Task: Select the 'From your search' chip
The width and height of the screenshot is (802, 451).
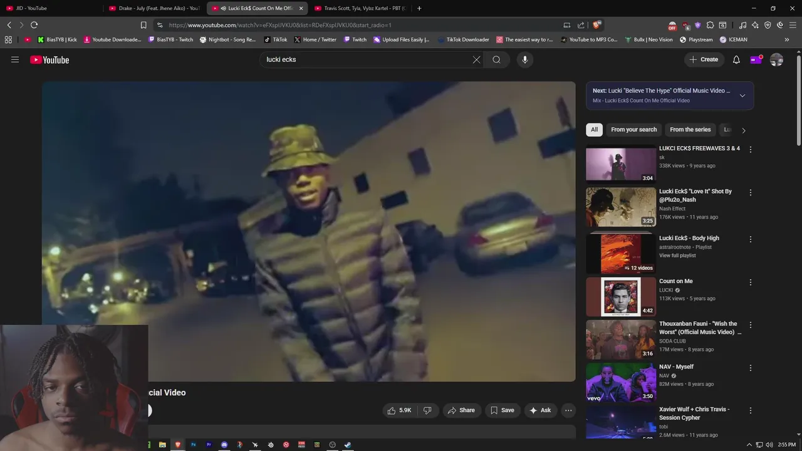Action: click(634, 130)
